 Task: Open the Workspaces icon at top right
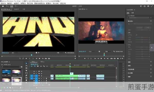click(141, 6)
